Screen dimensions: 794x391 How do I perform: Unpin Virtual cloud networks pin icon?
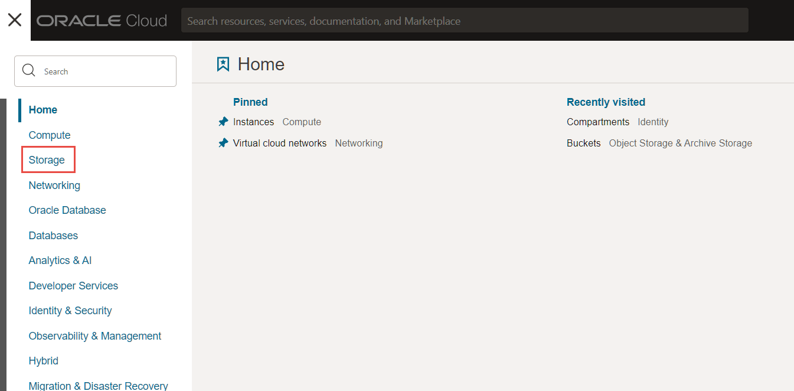pos(223,143)
